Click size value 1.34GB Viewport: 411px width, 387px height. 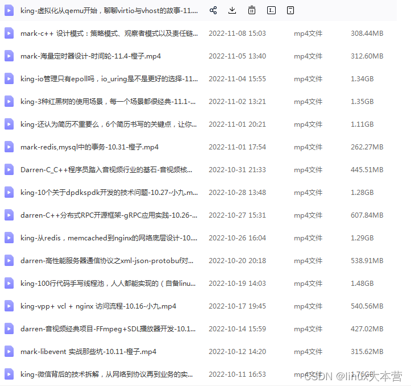(x=362, y=78)
